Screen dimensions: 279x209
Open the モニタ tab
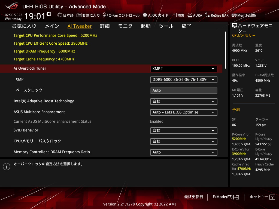125,26
